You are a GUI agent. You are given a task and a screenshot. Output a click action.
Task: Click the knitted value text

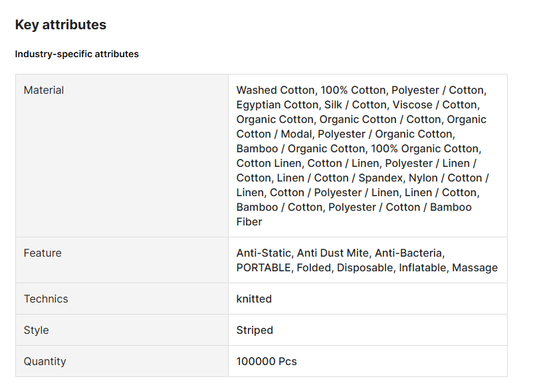[x=254, y=299]
